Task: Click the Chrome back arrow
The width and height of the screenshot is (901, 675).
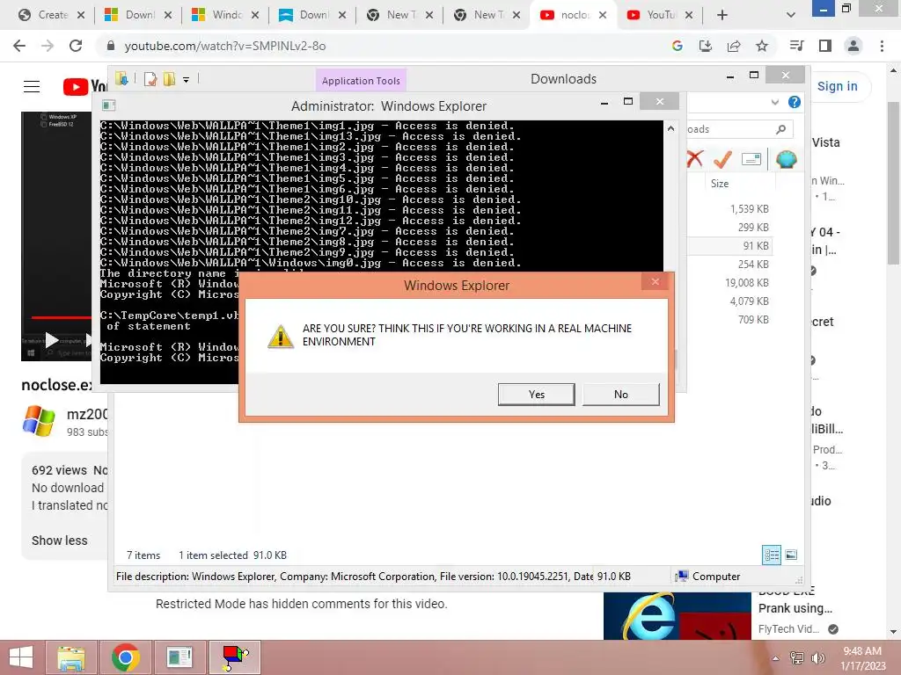Action: 19,46
